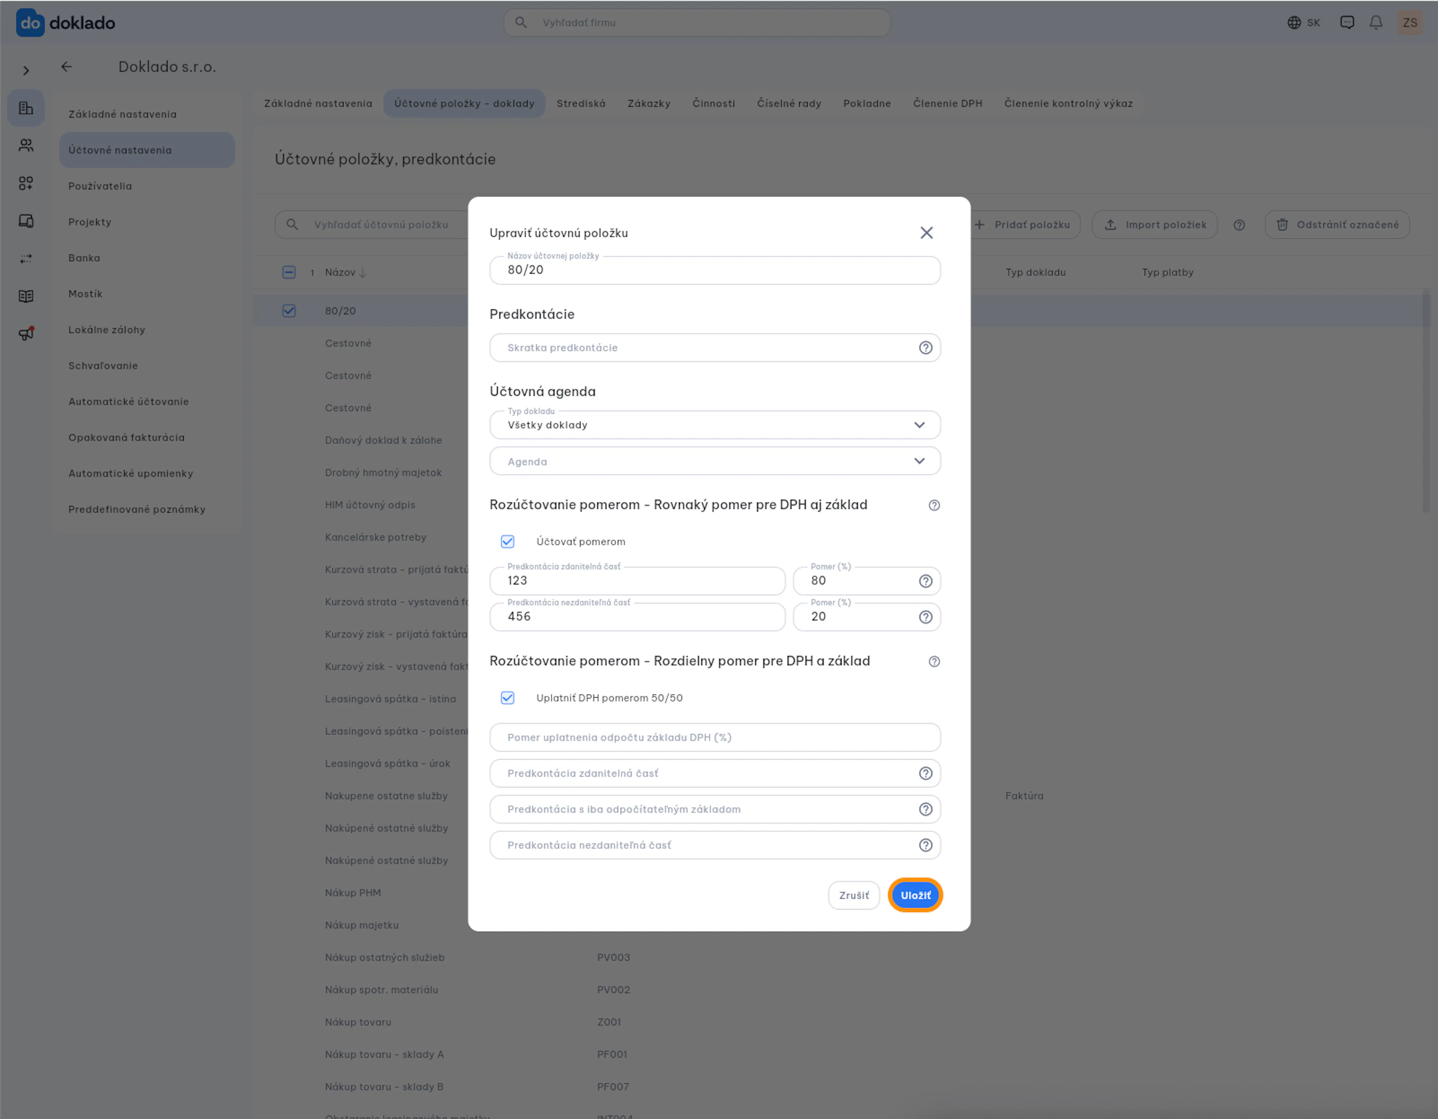
Task: Cancel with Zrušiť button
Action: click(x=853, y=896)
